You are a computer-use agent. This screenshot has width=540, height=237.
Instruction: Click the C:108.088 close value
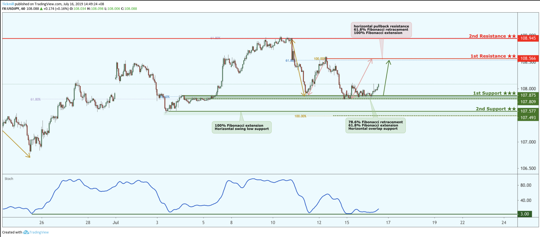(129, 9)
